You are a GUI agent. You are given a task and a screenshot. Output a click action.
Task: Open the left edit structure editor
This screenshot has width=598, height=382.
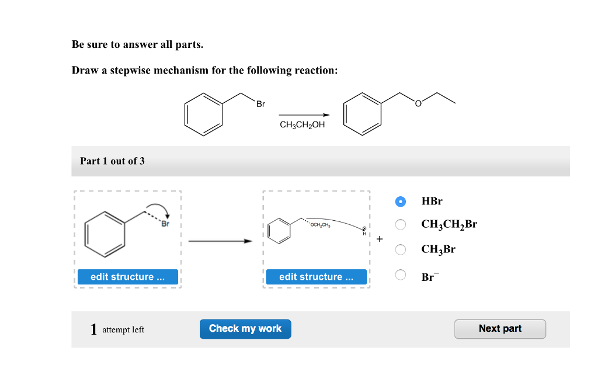click(127, 277)
